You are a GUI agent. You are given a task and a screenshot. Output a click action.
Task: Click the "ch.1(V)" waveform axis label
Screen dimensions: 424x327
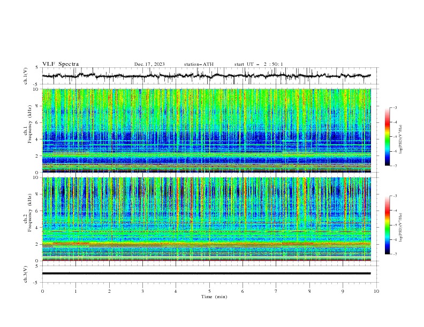pos(26,76)
